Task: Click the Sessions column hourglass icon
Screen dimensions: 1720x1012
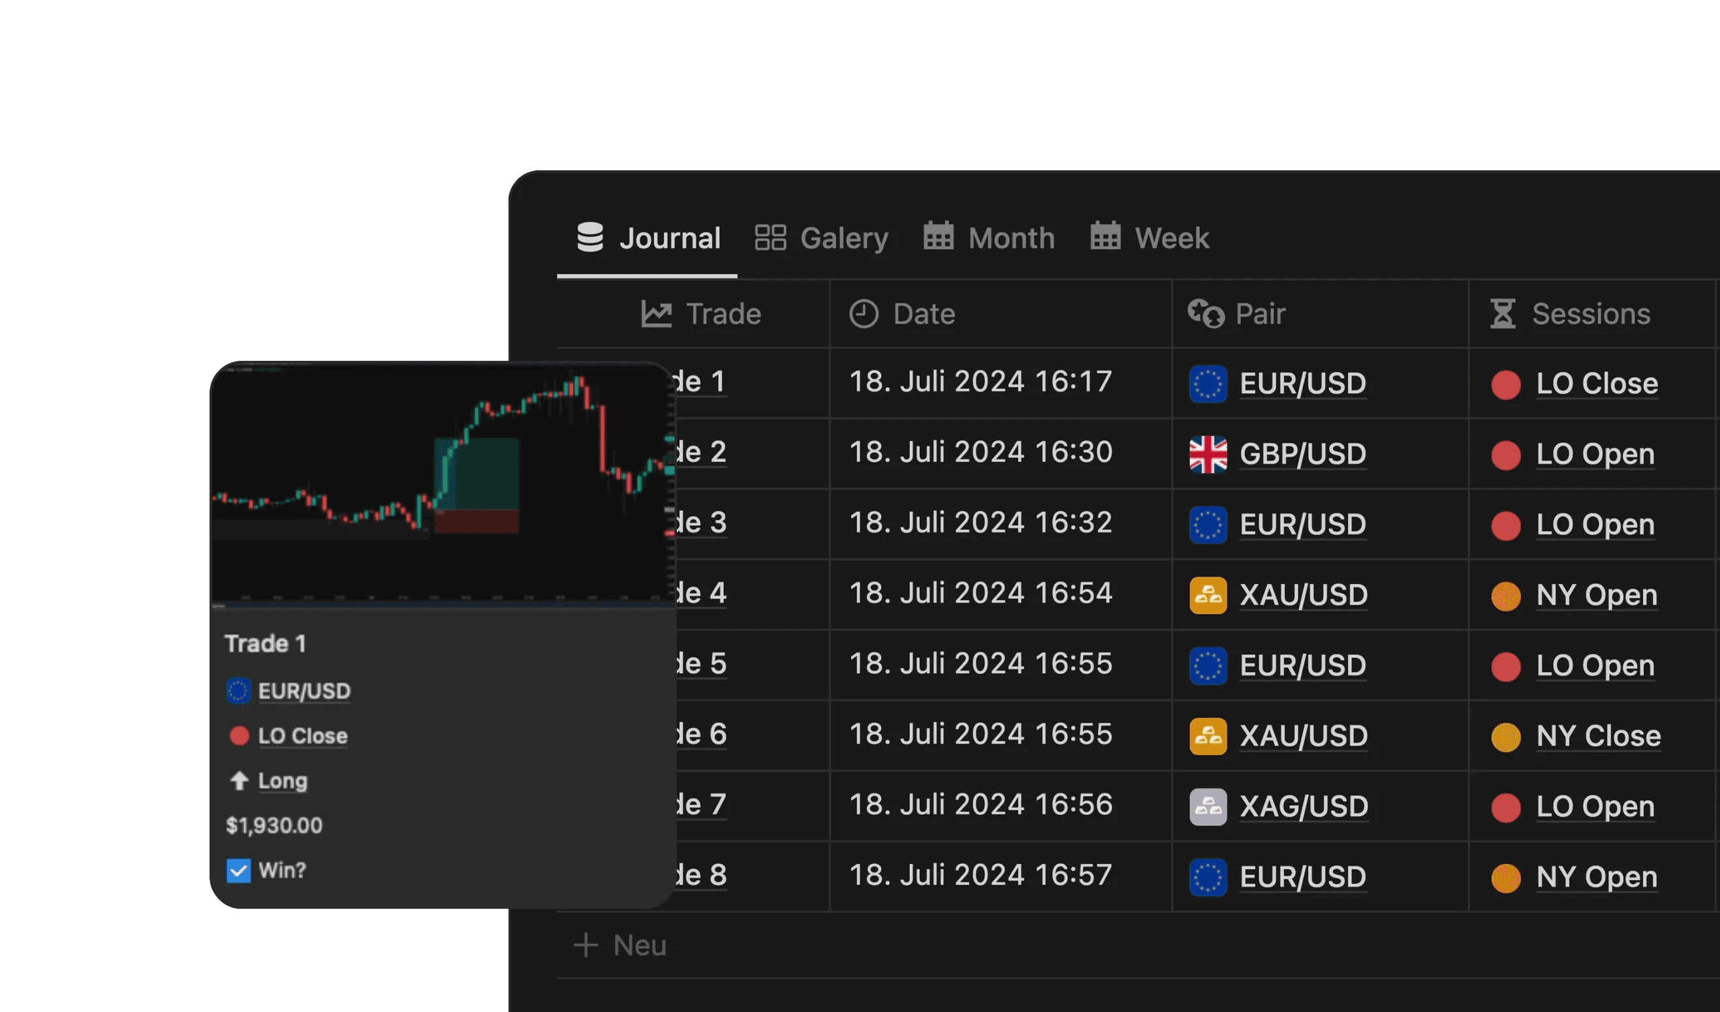Action: pos(1502,314)
